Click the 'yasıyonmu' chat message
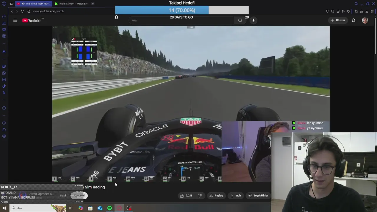 pos(315,128)
